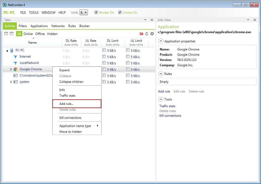Open the Application name type submenu
The height and width of the screenshot is (184, 261).
point(77,126)
